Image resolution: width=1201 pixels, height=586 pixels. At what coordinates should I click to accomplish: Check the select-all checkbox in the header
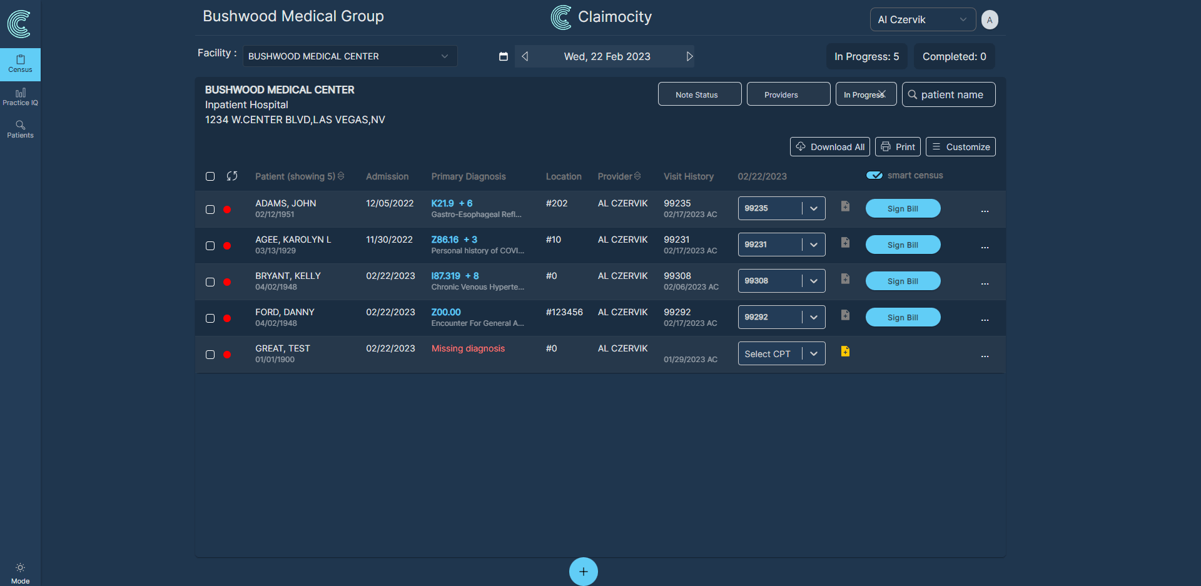pos(210,176)
